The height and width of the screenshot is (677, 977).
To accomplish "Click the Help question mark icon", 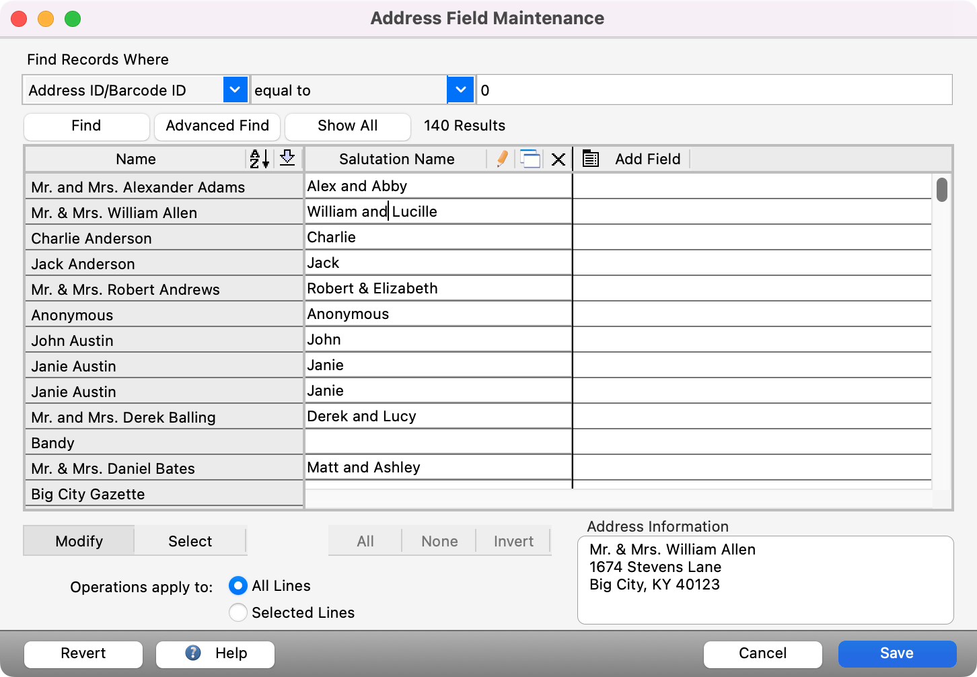I will coord(191,653).
